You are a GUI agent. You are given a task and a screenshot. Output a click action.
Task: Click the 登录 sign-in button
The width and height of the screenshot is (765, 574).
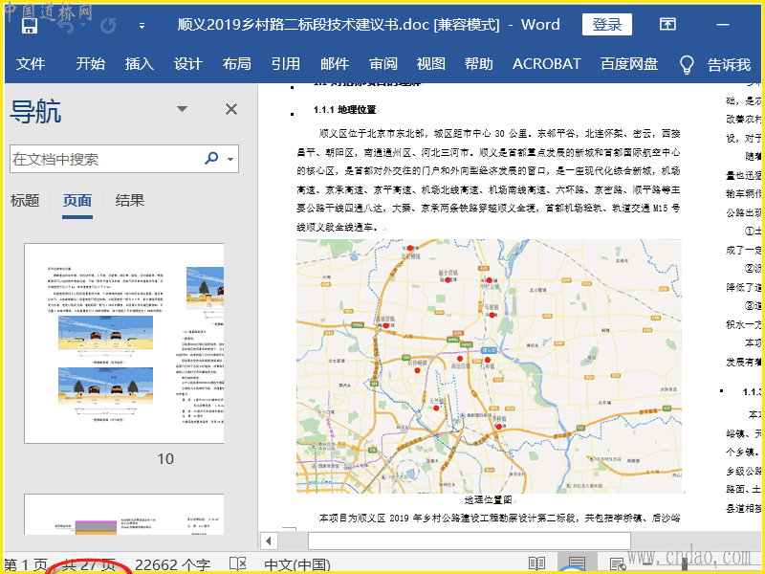pyautogui.click(x=606, y=25)
